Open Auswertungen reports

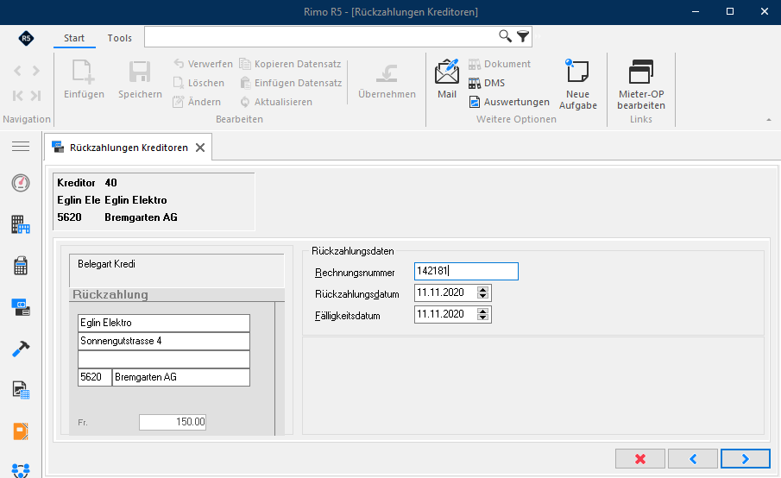click(x=509, y=102)
